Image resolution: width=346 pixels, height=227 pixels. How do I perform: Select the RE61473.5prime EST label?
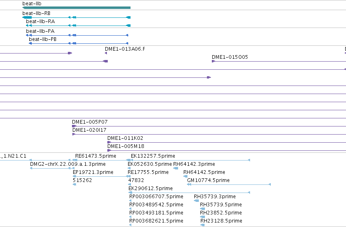96,156
